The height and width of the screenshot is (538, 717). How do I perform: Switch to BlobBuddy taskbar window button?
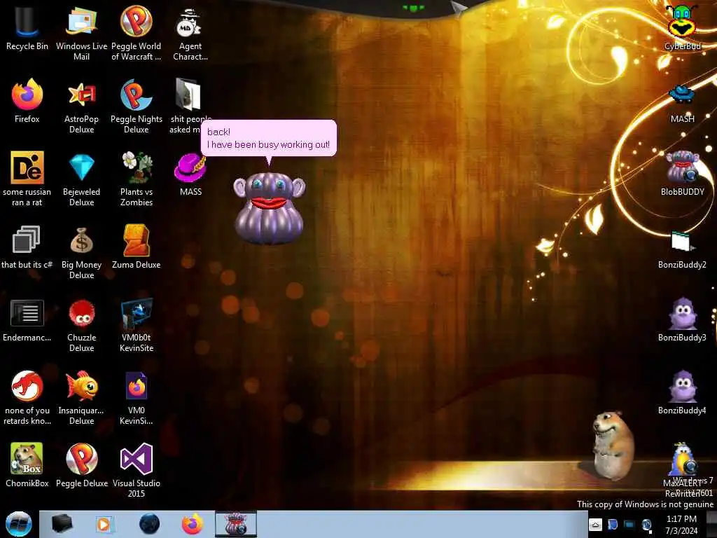[x=236, y=524]
